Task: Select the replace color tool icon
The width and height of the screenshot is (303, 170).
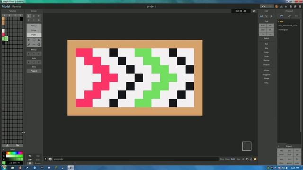Action: (x=39, y=45)
